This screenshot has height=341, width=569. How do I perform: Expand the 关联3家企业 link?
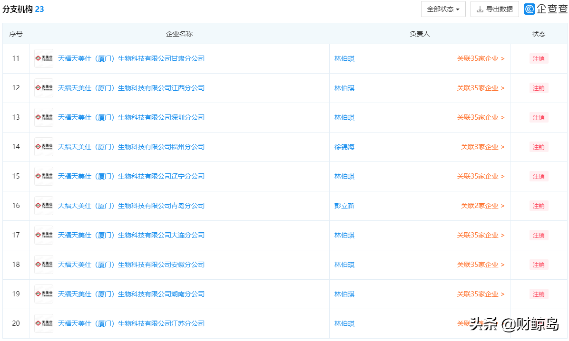click(482, 147)
